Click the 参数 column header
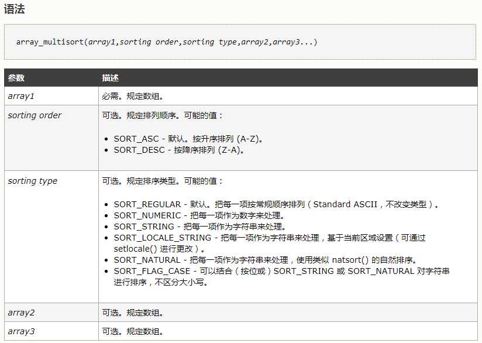 (16, 78)
